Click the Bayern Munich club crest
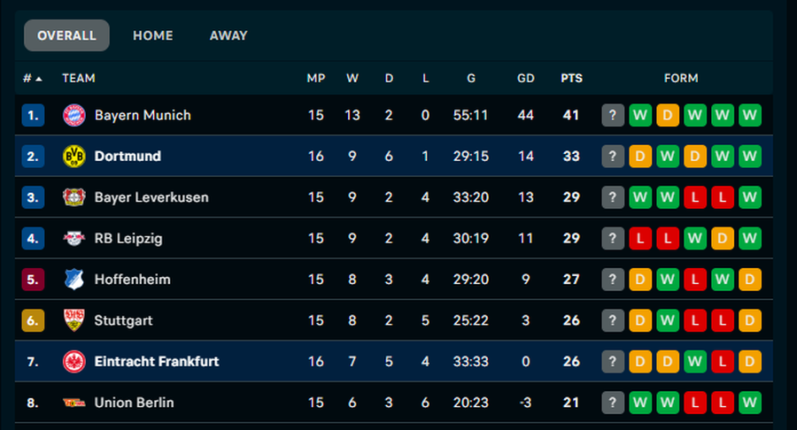797x430 pixels. pyautogui.click(x=74, y=115)
